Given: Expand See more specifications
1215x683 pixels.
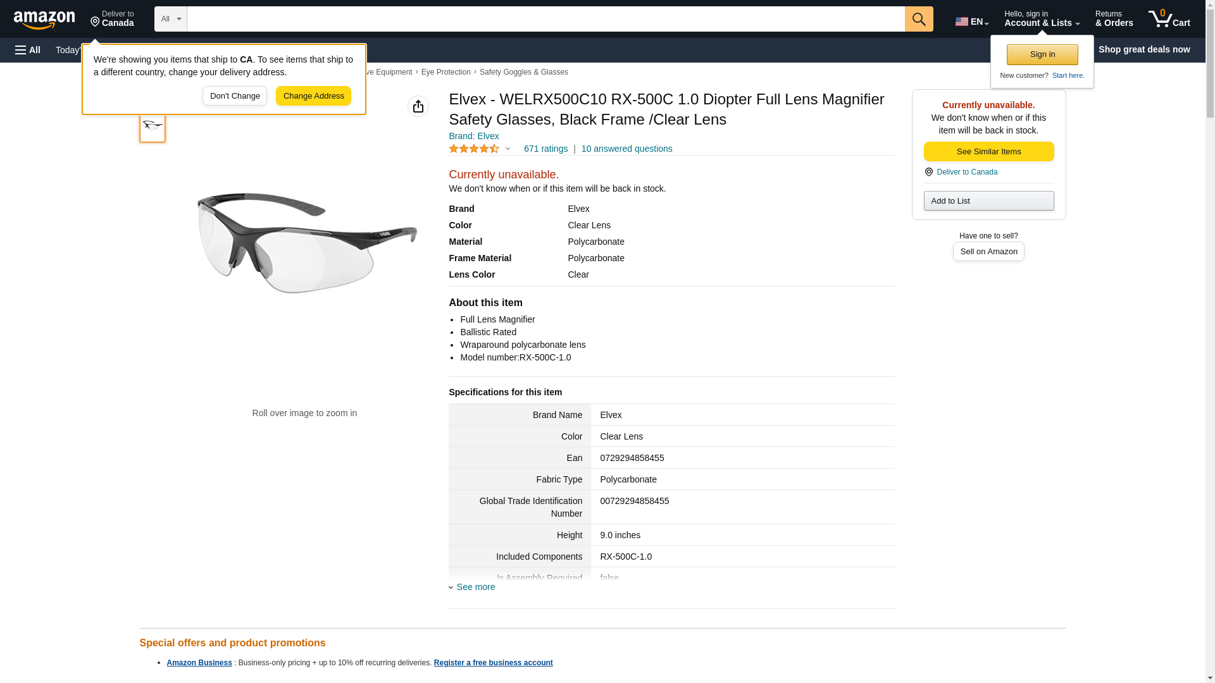Looking at the screenshot, I should (x=475, y=587).
